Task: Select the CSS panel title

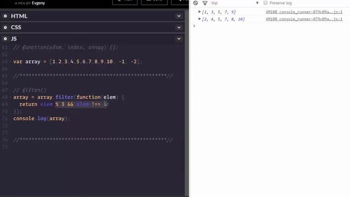Action: pos(16,27)
